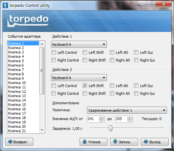
Task: Select Кнопка 4 in the event list
Action: [x=24, y=56]
